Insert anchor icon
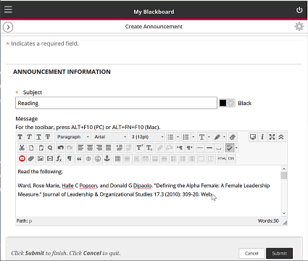Viewport: 308px width, 261px height. pyautogui.click(x=107, y=159)
